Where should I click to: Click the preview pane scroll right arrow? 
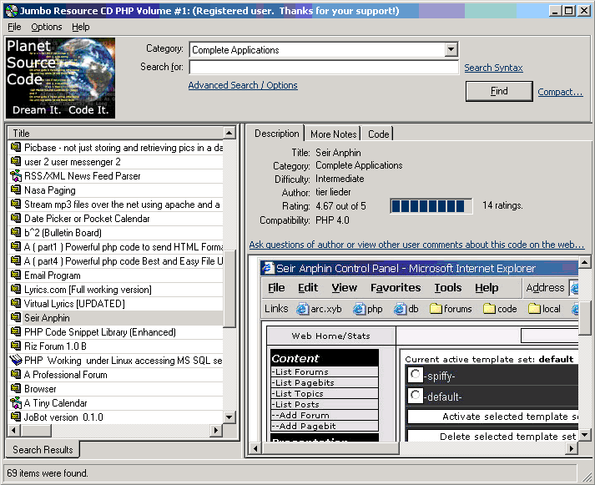tap(572, 448)
